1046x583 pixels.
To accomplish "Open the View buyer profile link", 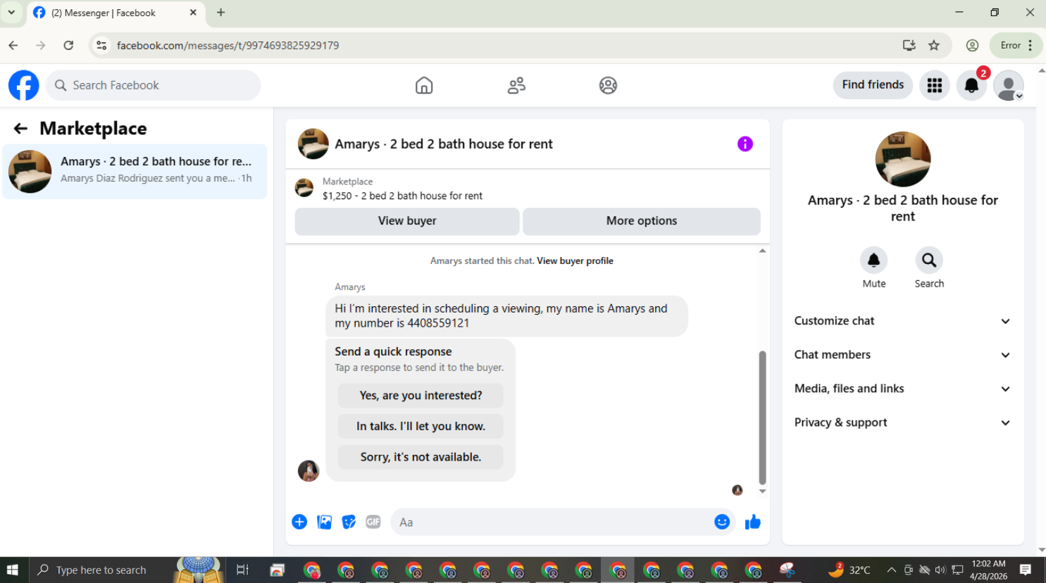I will [x=575, y=261].
